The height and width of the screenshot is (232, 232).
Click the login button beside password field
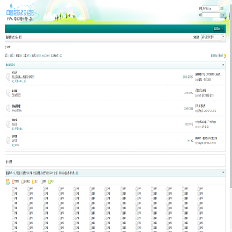pos(223,15)
